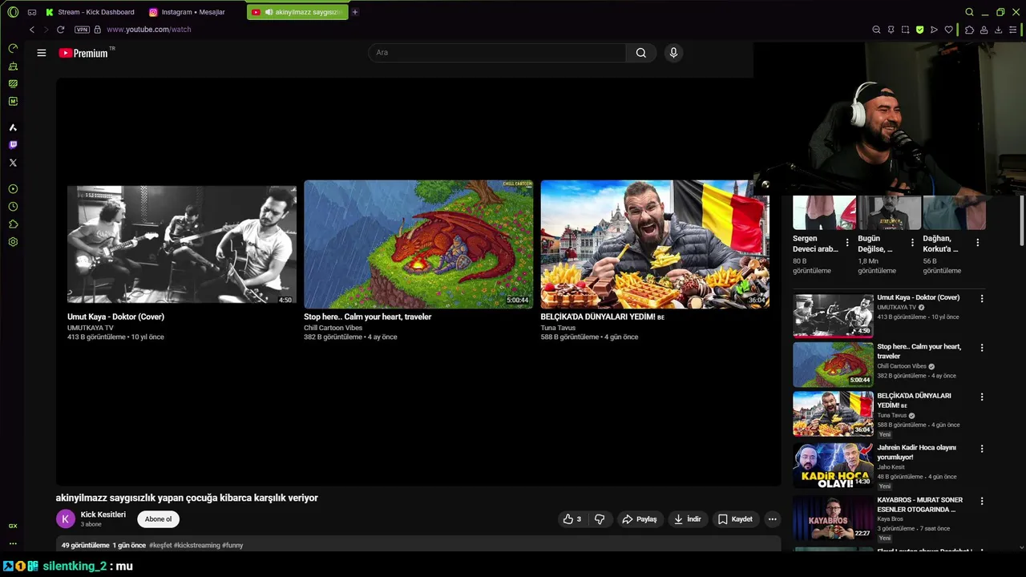Add page to bookmarks with heart icon
Image resolution: width=1026 pixels, height=577 pixels.
click(949, 30)
